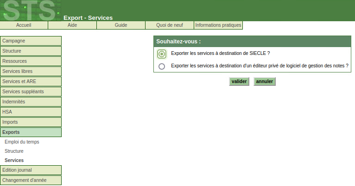Open the Aide tab
The height and width of the screenshot is (186, 355).
pos(72,25)
